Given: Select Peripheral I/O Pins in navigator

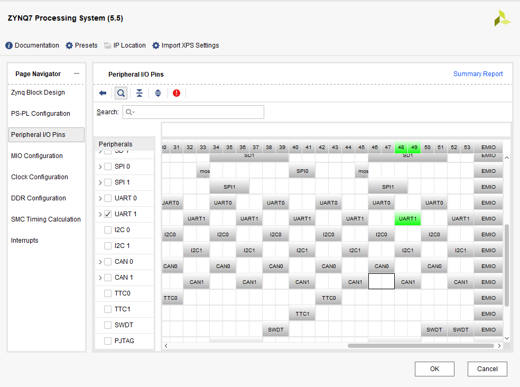Looking at the screenshot, I should pyautogui.click(x=47, y=135).
